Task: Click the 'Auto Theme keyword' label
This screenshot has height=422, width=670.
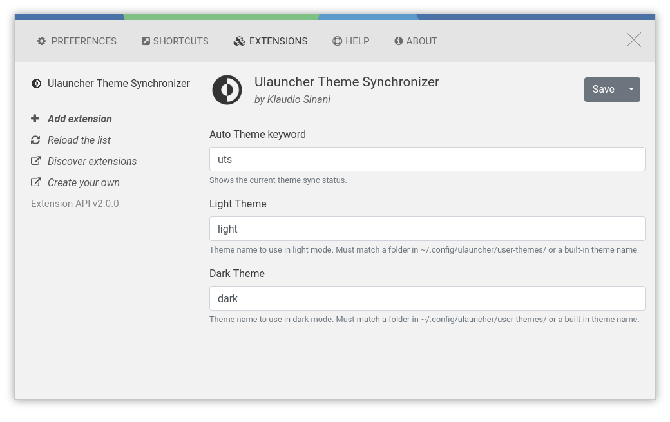Action: click(x=258, y=134)
